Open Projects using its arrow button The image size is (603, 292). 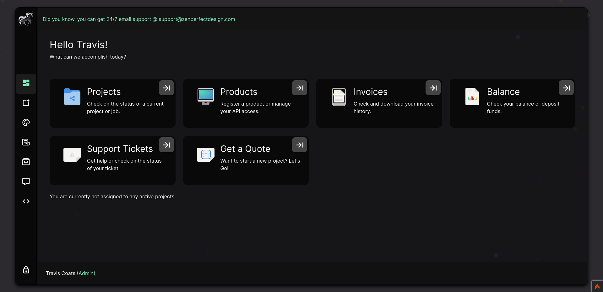coord(166,88)
